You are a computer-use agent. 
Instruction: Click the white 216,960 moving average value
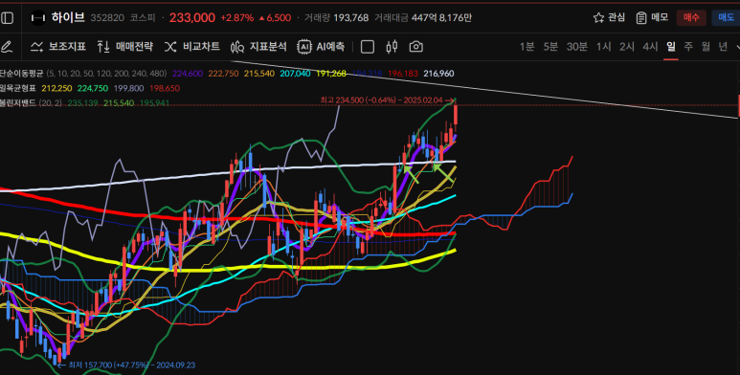coord(438,74)
